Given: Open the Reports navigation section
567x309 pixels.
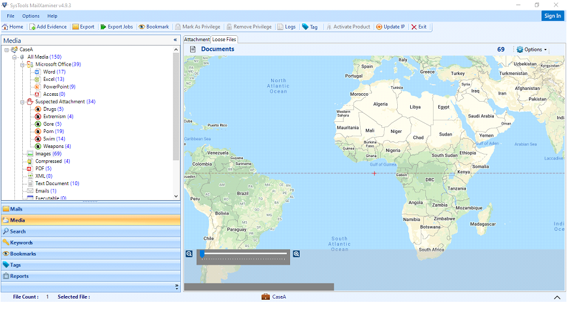Looking at the screenshot, I should (x=91, y=276).
